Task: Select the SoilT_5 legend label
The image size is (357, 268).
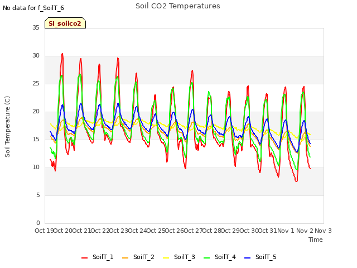Action: (266, 257)
